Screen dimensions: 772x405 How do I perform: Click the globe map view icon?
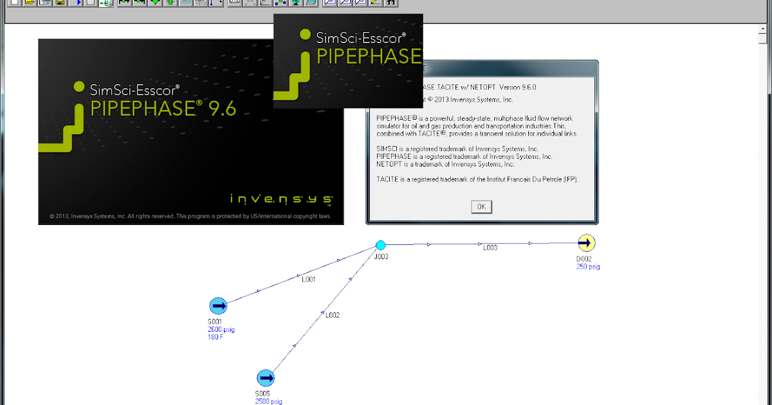click(297, 3)
